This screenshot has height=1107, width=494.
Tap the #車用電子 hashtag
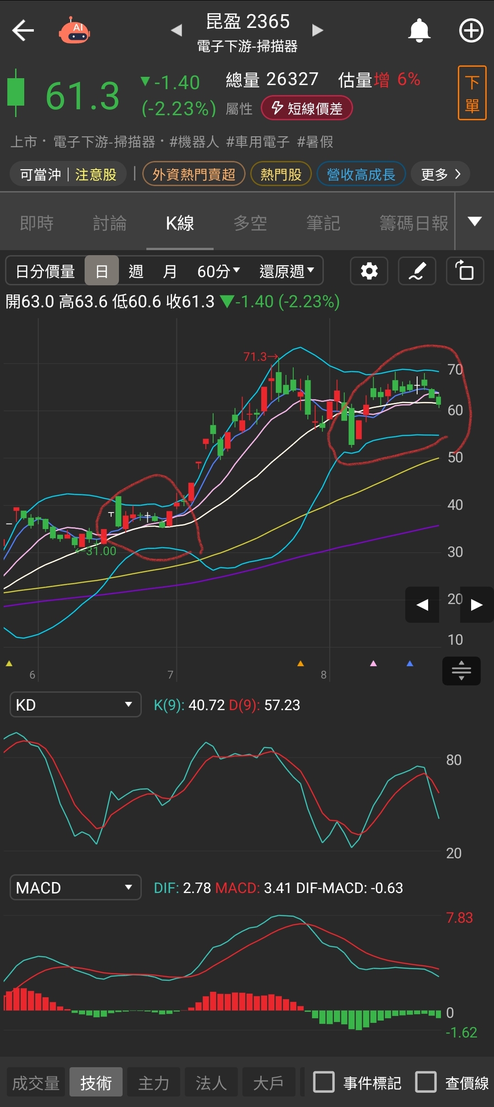click(258, 142)
